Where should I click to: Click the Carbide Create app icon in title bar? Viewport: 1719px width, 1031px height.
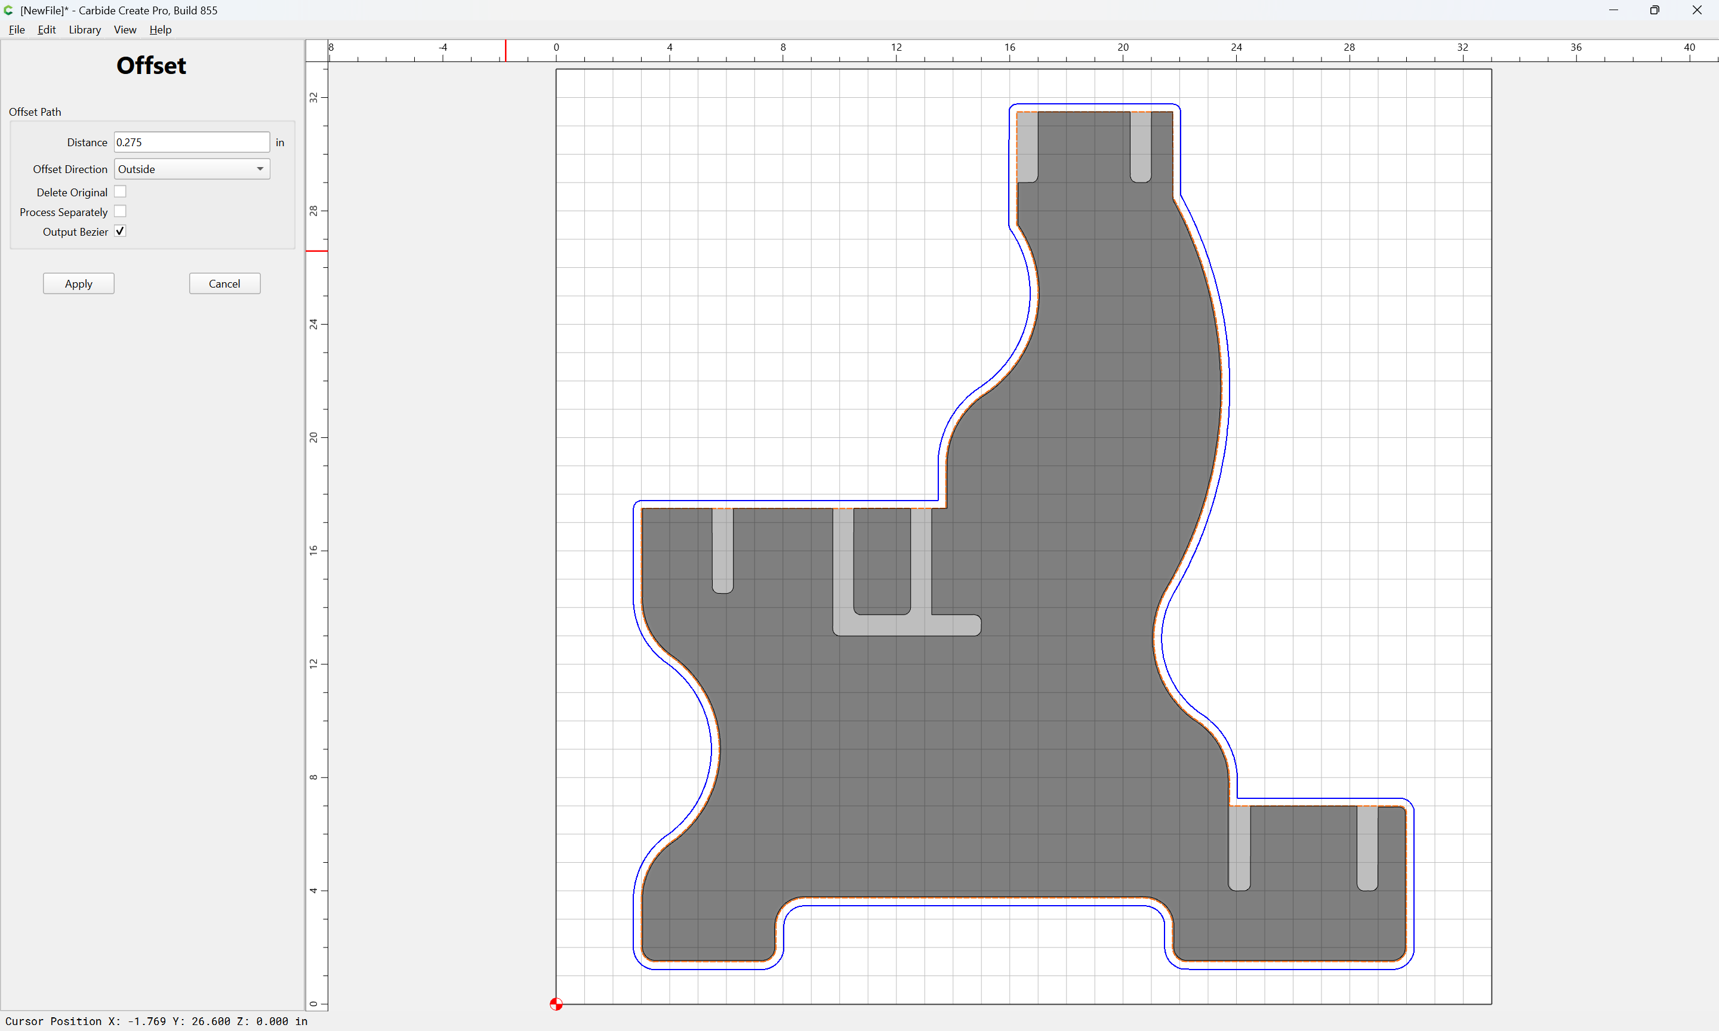(8, 10)
